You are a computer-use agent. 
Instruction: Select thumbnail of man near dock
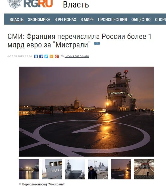(98, 169)
